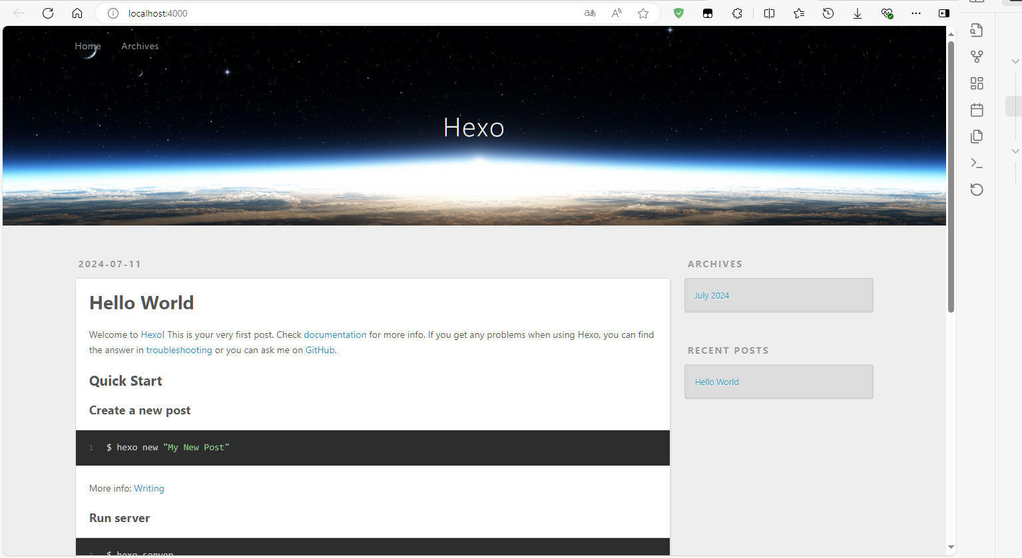Toggle split screen view
This screenshot has height=558, width=1022.
click(x=769, y=13)
